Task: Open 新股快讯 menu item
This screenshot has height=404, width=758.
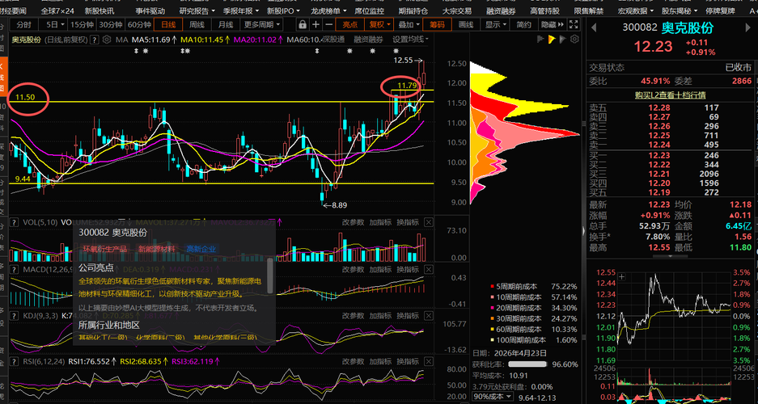Action: pyautogui.click(x=100, y=11)
